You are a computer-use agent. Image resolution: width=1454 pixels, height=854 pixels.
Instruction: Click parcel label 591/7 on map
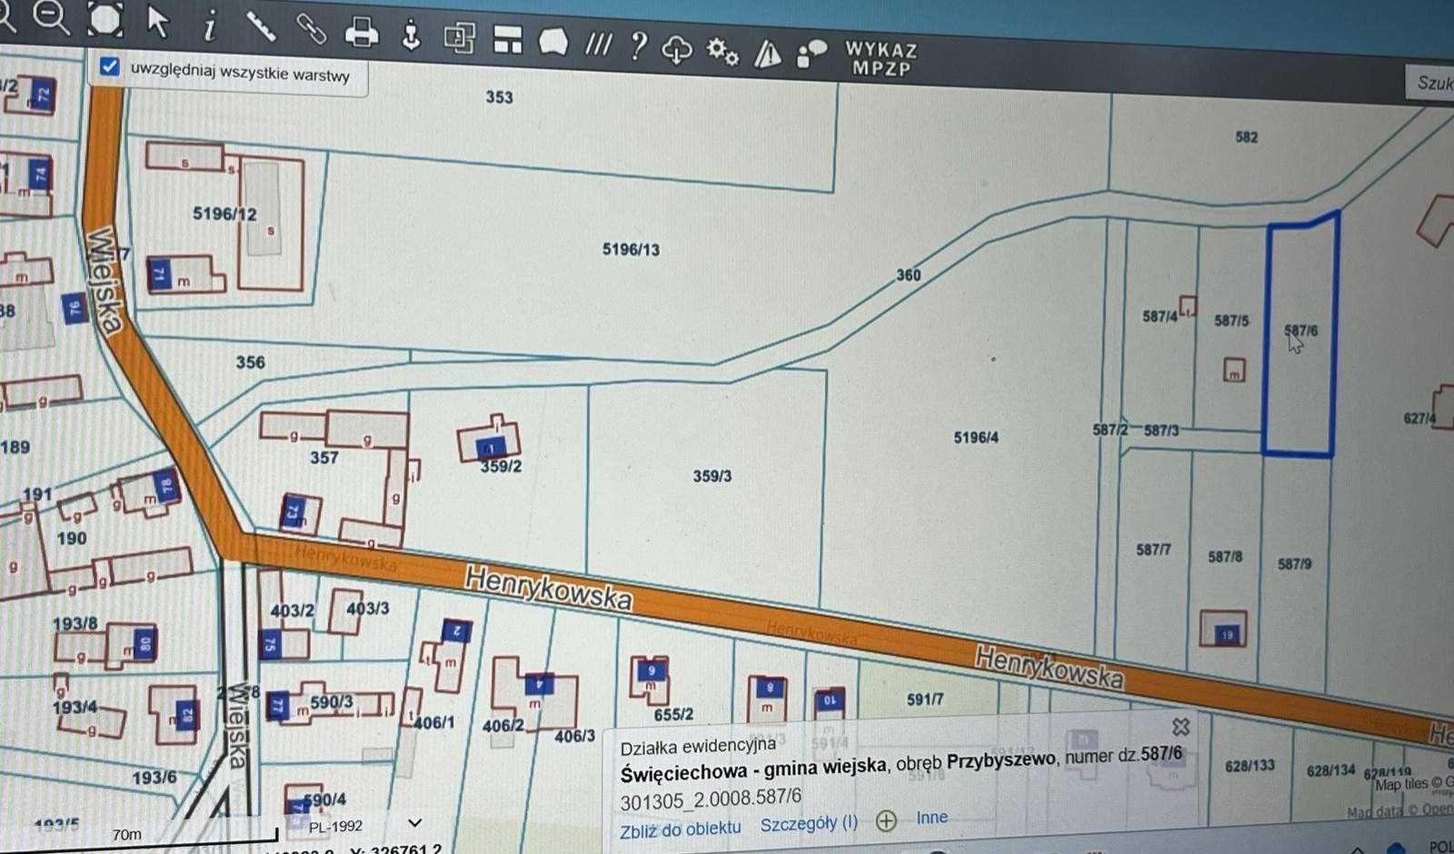[x=925, y=700]
